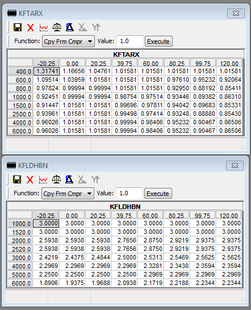This screenshot has height=310, width=251.
Task: Click the blue delta icon in the KFTARX toolbar
Action: coord(70,27)
